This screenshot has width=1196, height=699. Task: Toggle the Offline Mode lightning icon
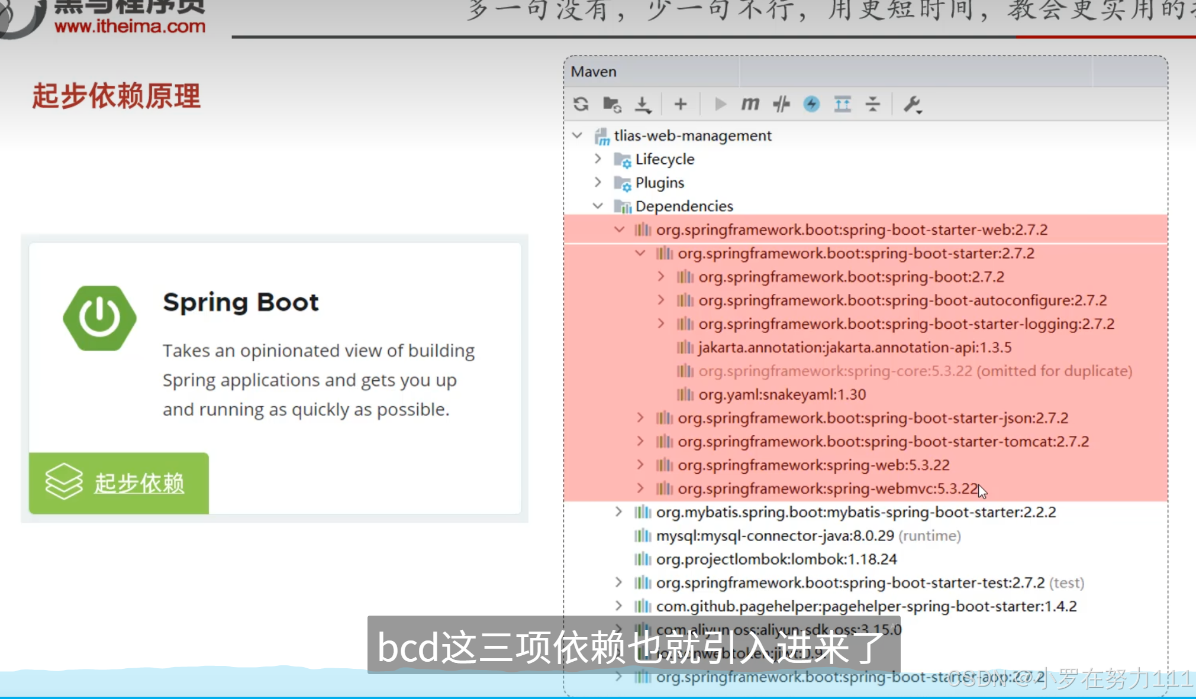pyautogui.click(x=811, y=104)
